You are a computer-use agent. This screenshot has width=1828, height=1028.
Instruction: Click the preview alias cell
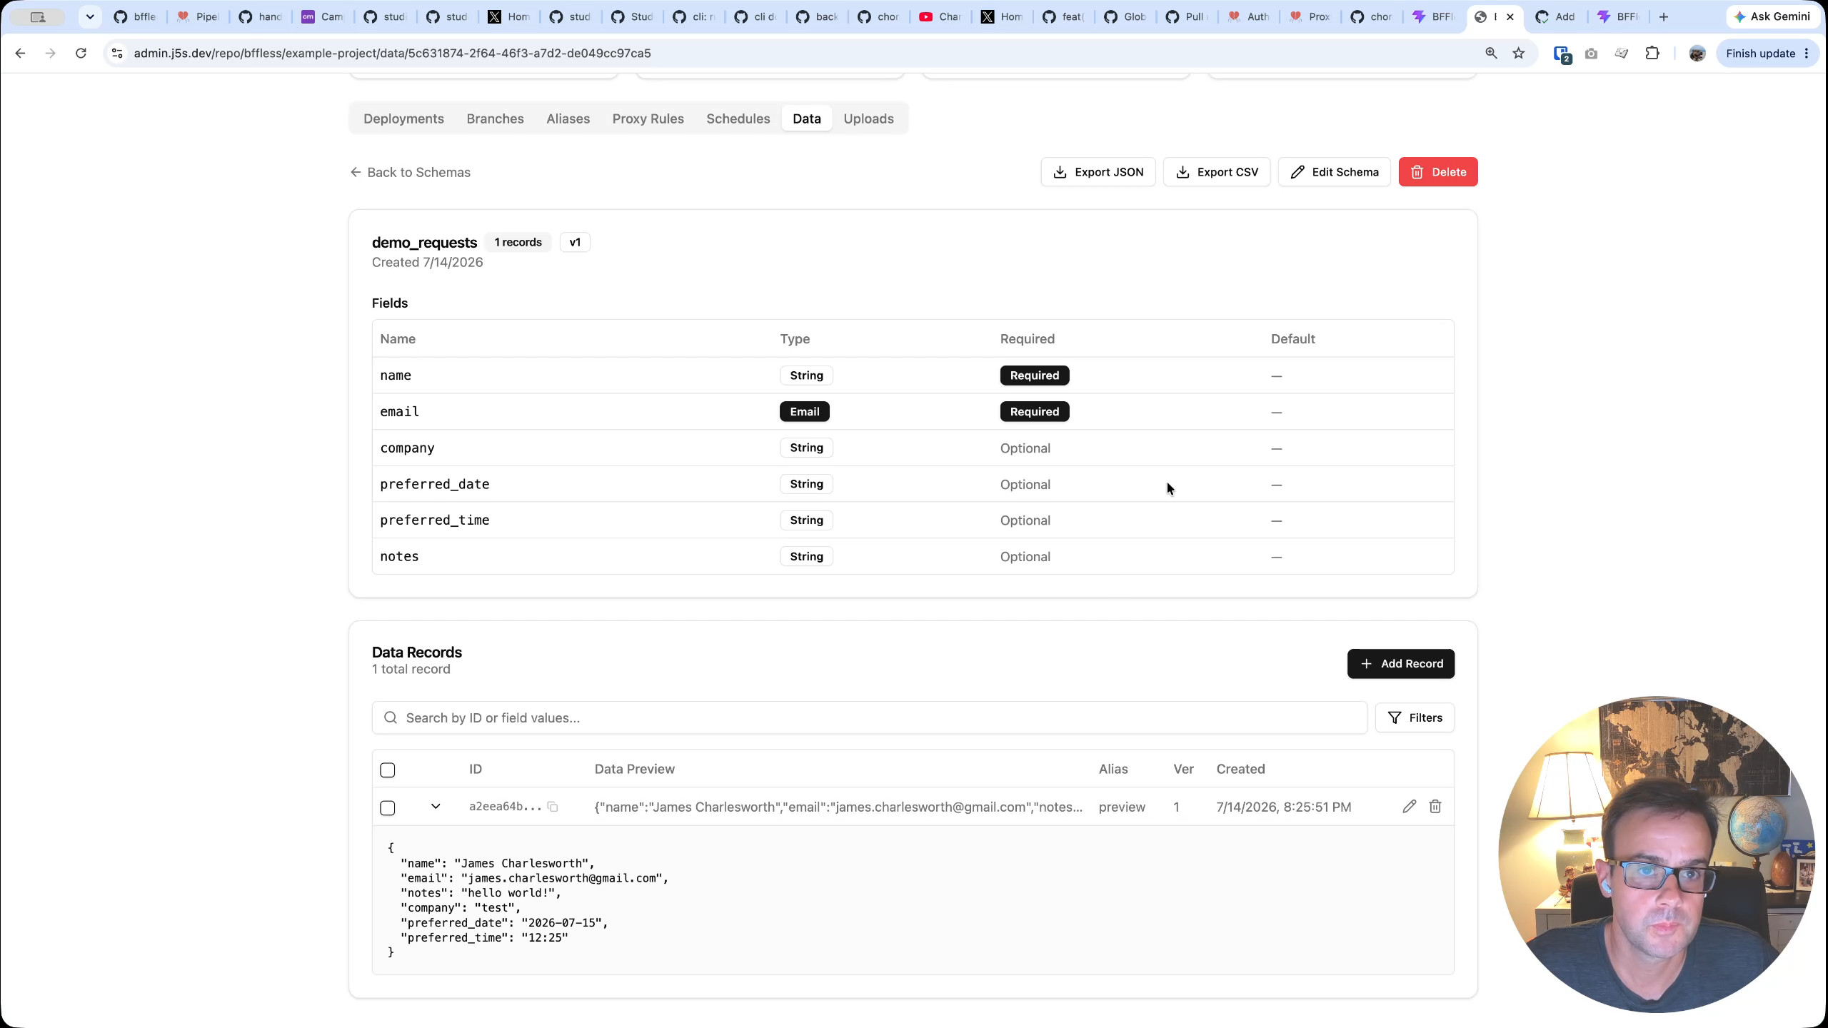tap(1122, 807)
